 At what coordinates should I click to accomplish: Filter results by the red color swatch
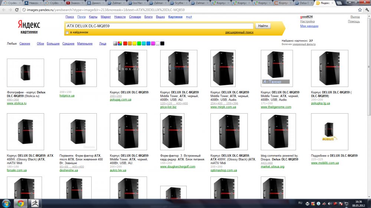[x=125, y=44]
